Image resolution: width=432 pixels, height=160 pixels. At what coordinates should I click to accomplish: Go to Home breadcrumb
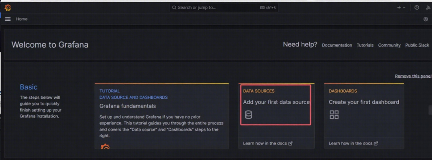[x=22, y=19]
